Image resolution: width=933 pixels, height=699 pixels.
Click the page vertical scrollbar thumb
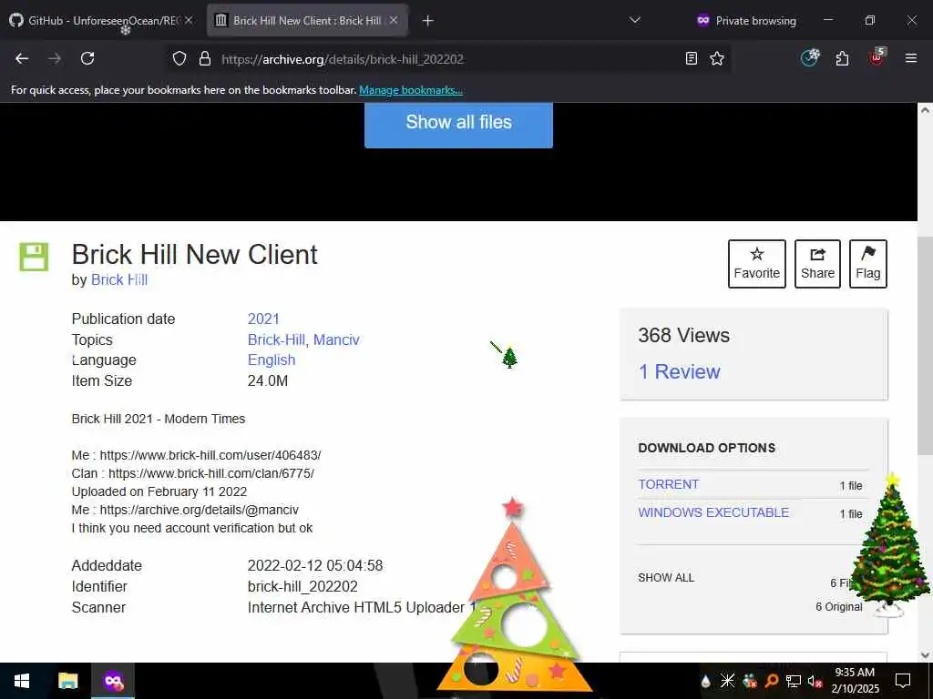[x=926, y=346]
